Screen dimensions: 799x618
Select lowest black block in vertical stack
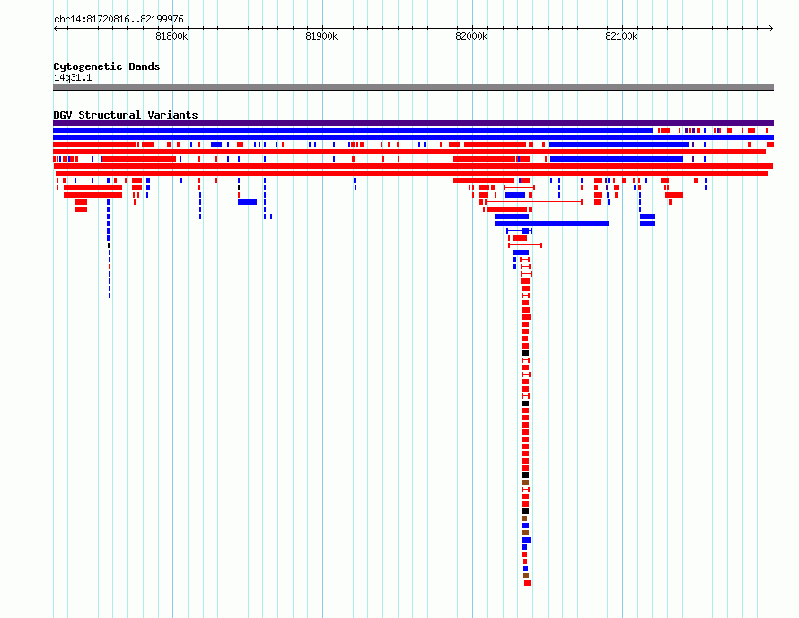(x=525, y=511)
